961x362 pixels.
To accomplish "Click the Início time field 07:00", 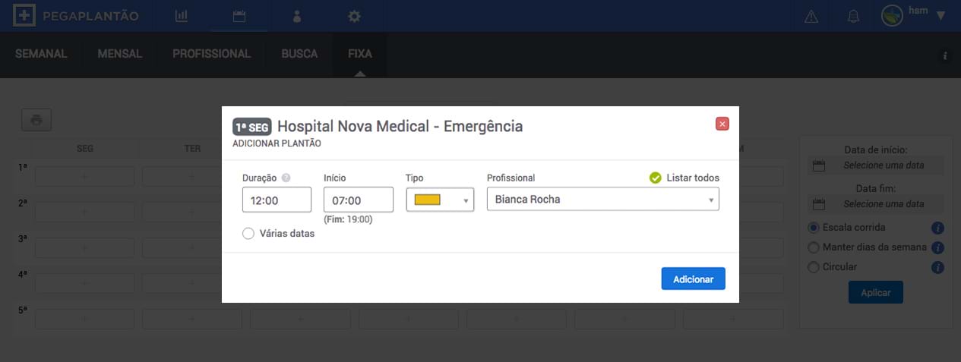I will click(x=359, y=200).
